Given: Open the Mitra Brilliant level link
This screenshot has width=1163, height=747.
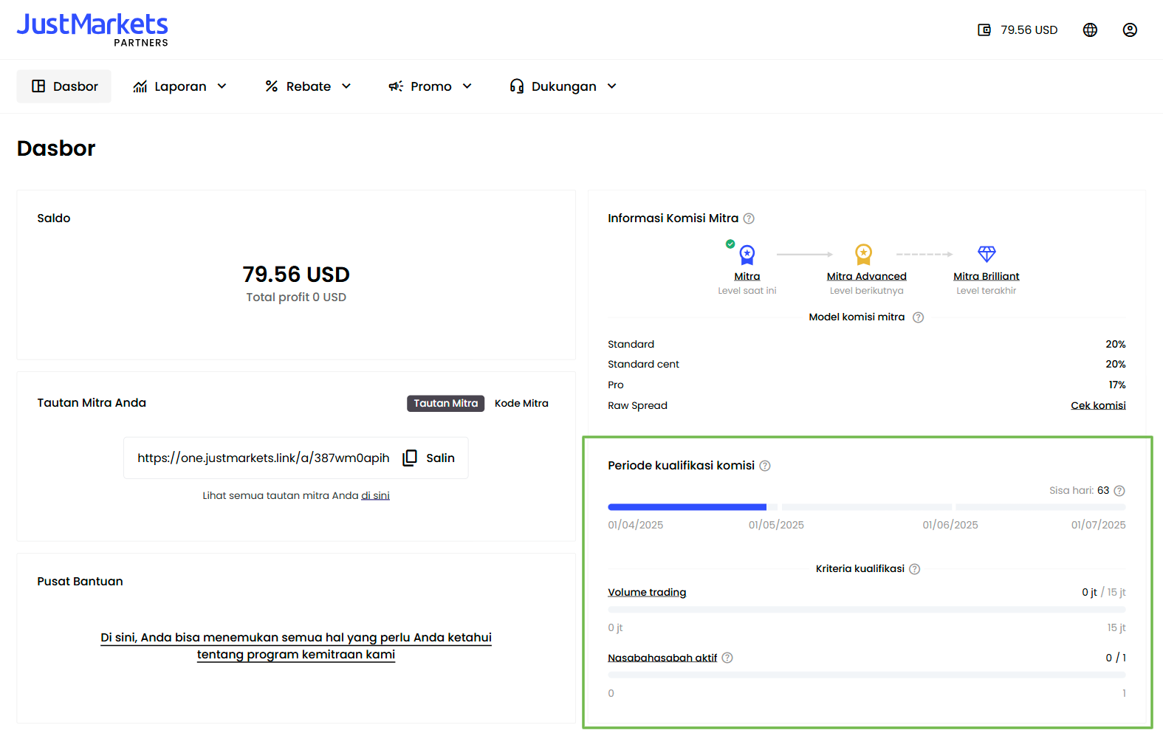Looking at the screenshot, I should click(987, 277).
